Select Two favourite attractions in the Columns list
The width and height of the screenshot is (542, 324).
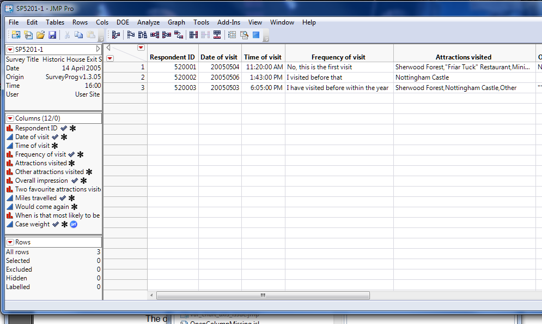pyautogui.click(x=58, y=189)
